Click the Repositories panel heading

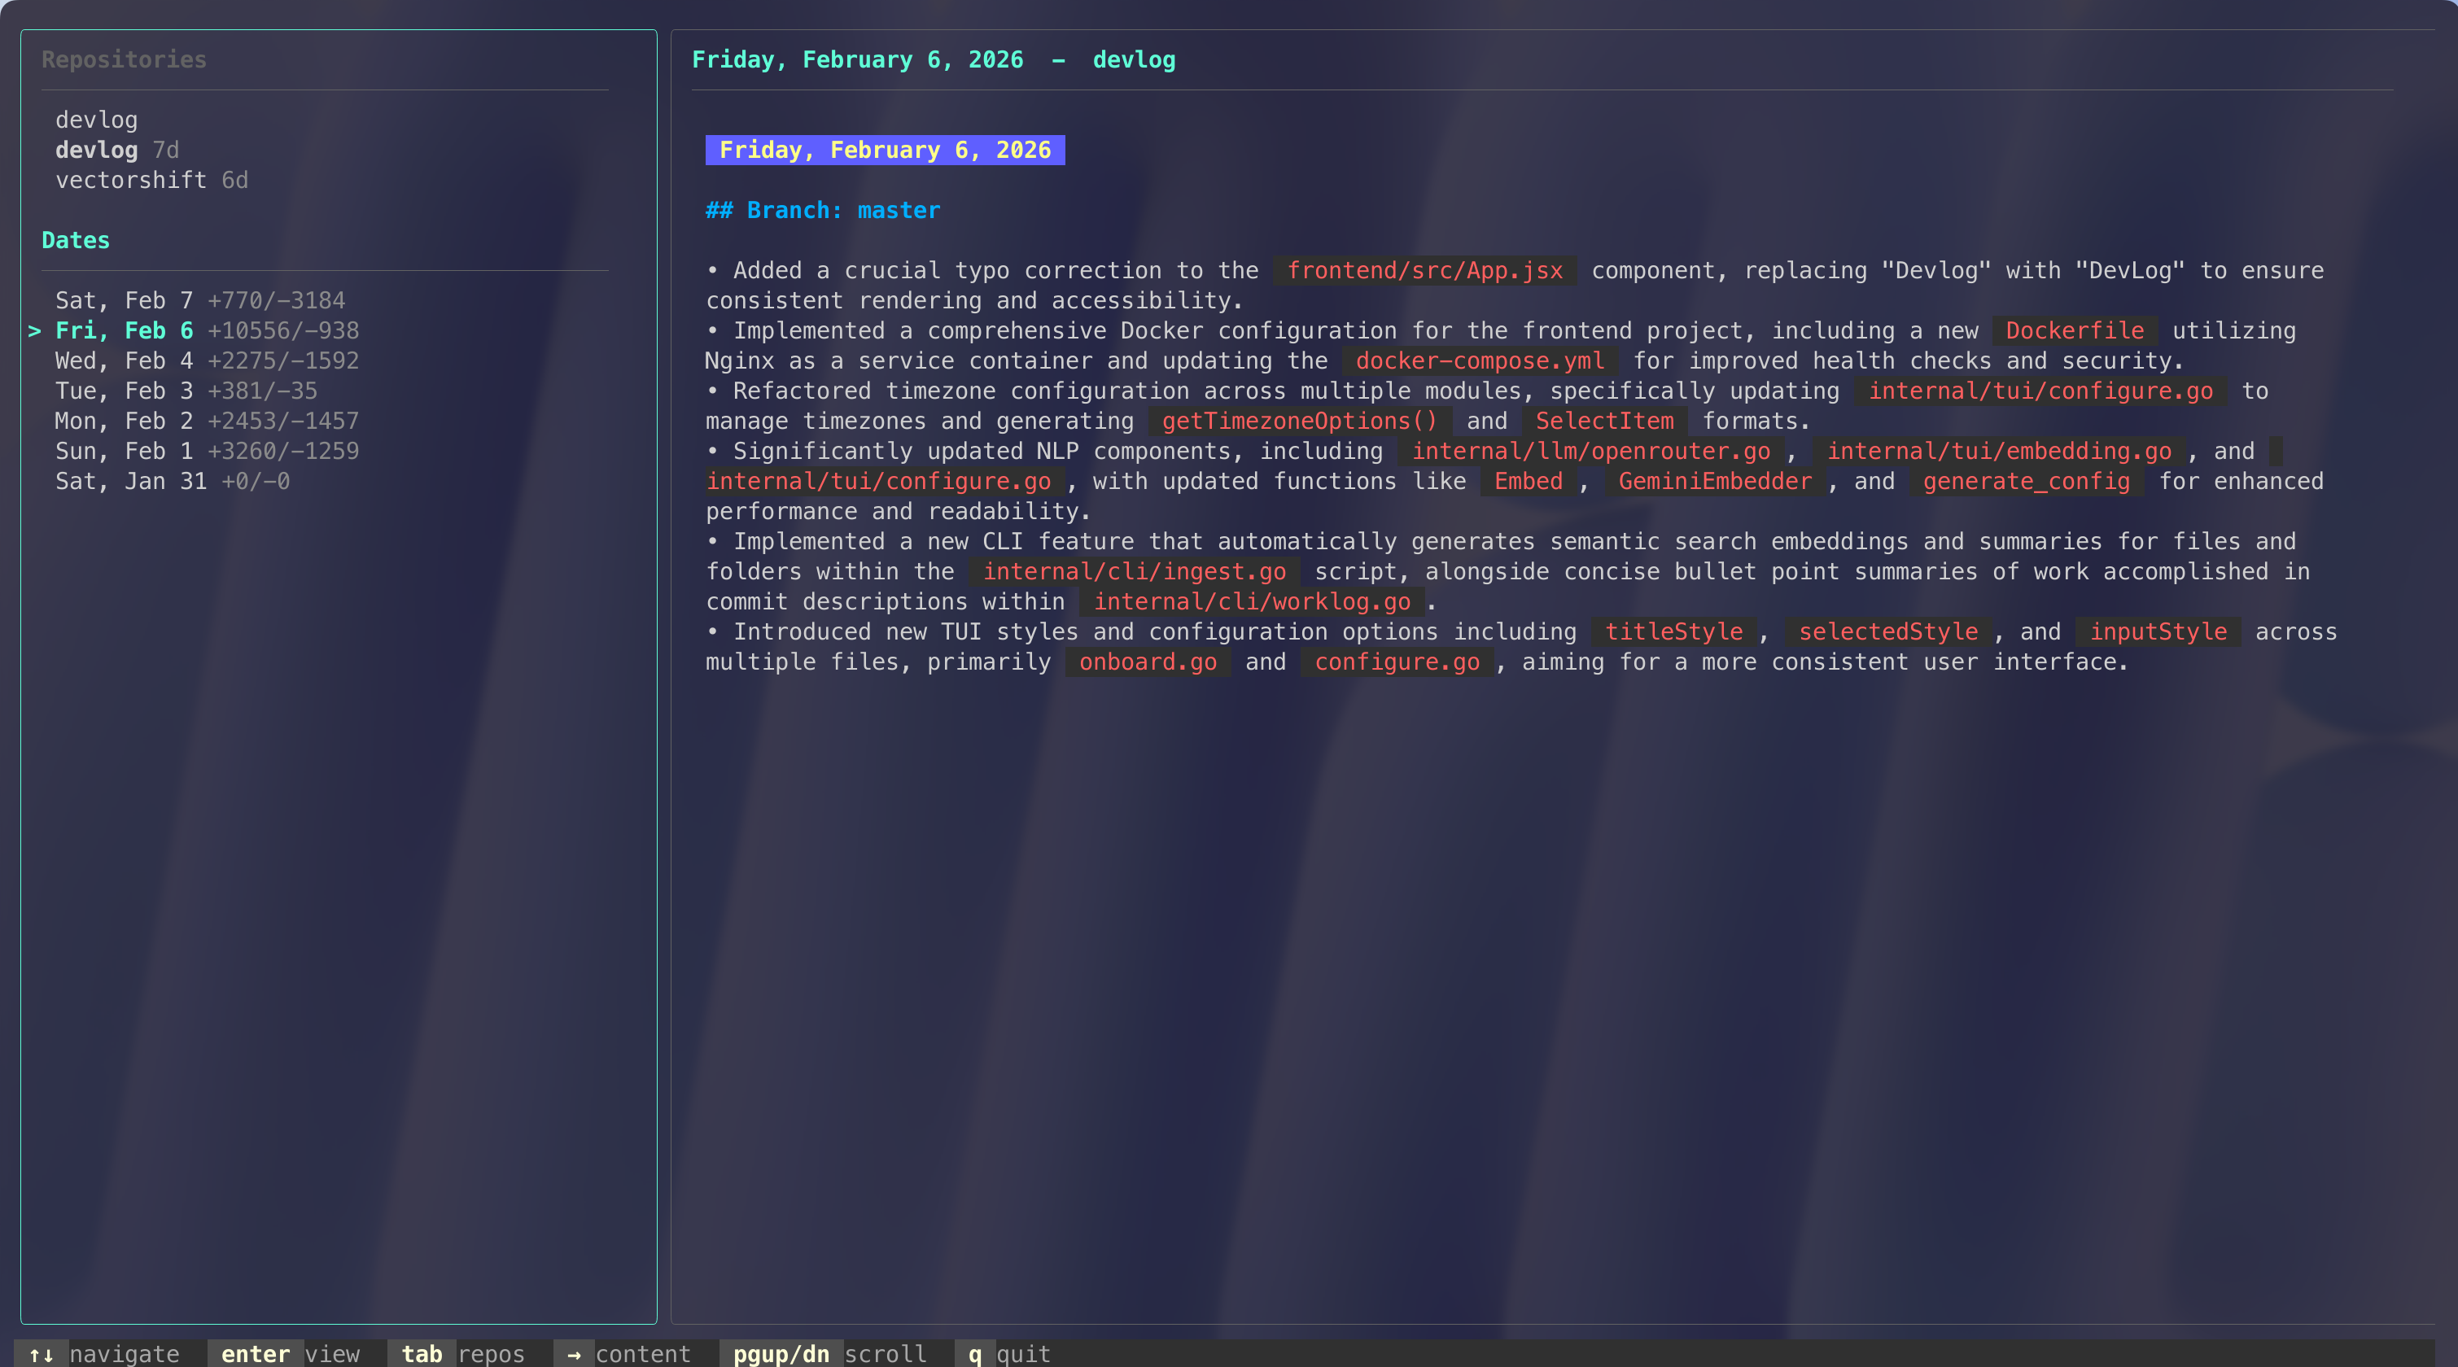[x=124, y=60]
